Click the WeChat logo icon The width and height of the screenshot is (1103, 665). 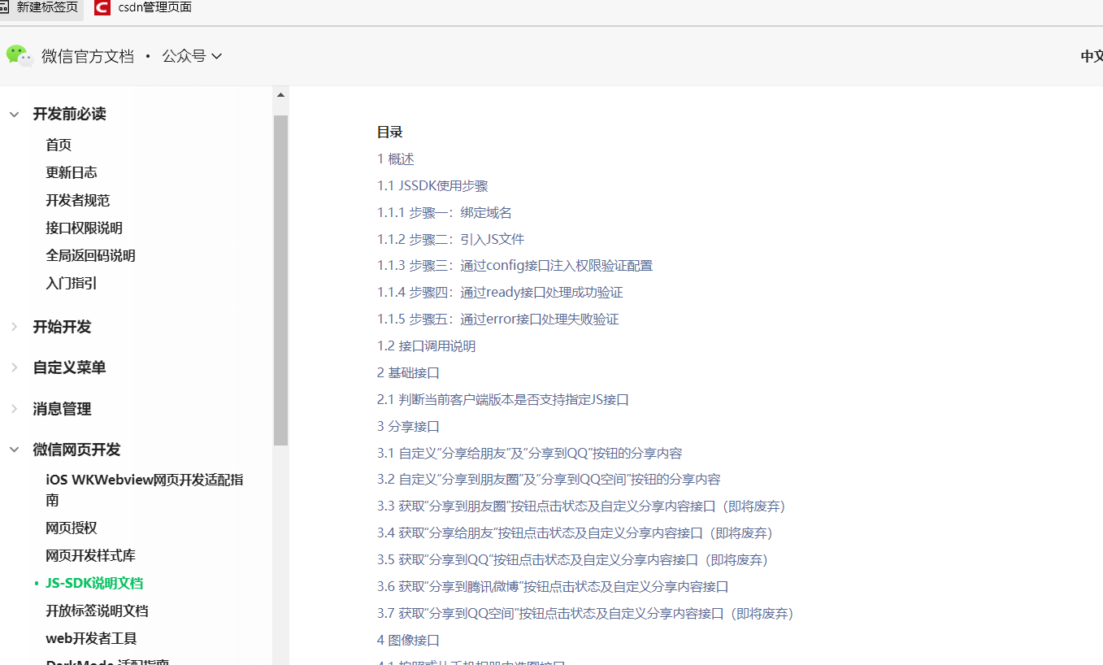pyautogui.click(x=20, y=55)
